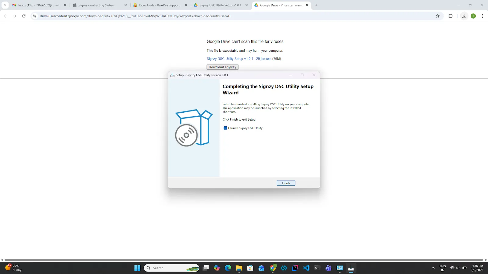Open site information icon in address bar

coord(35,16)
